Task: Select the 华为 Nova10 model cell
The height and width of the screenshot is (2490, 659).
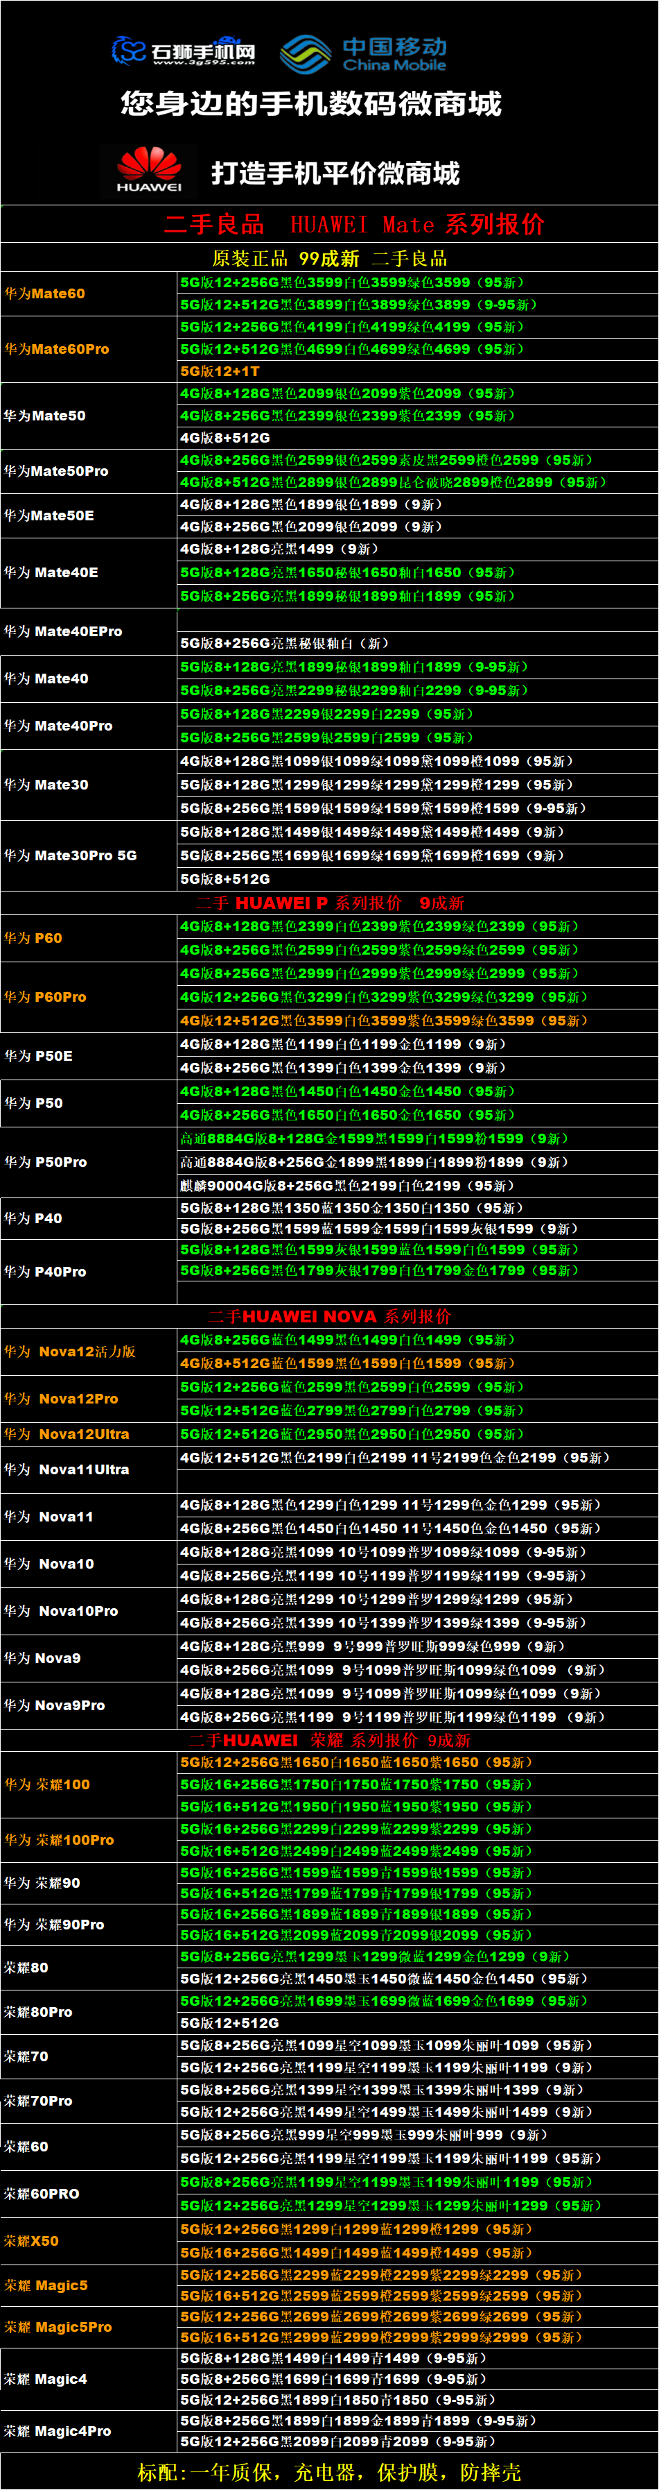Action: (88, 1564)
